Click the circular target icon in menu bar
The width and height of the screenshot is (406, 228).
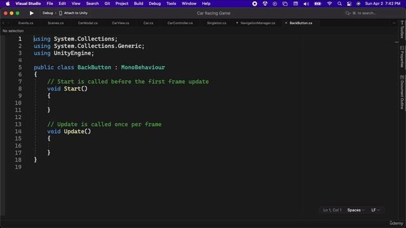275,4
